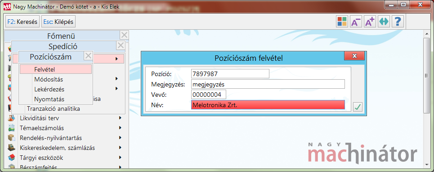Expand Kiskereskedelem, számlázás submenu arrow
Image resolution: width=434 pixels, height=172 pixels.
click(120, 148)
